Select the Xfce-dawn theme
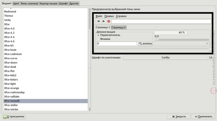This screenshot has width=217, height=121. click(46, 63)
